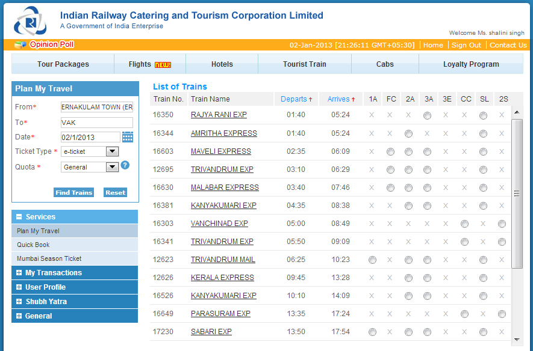This screenshot has width=533, height=351.
Task: Click the train list scroll up arrow
Action: coord(517,112)
